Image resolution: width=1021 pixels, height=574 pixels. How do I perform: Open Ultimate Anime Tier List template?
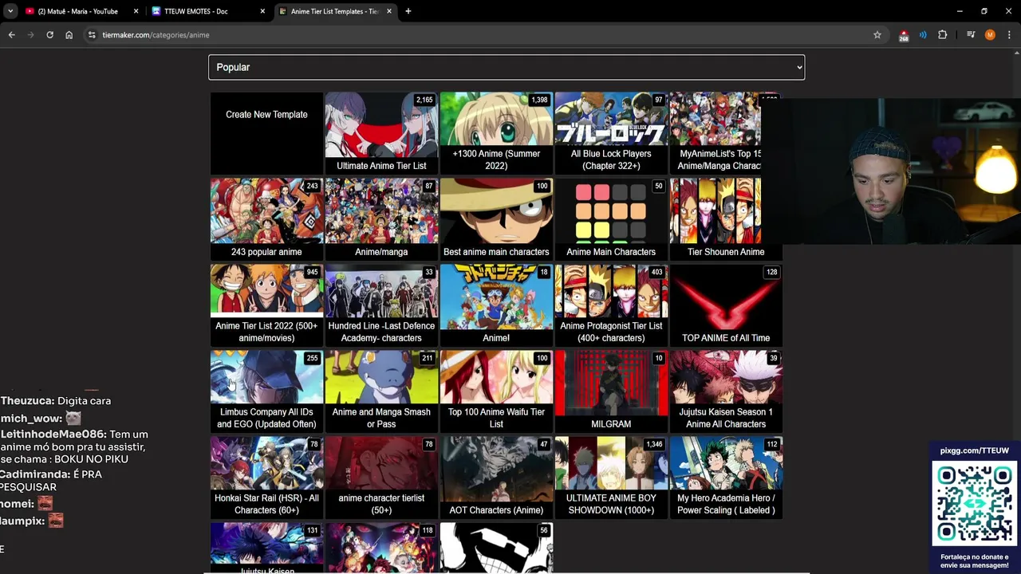click(x=381, y=133)
